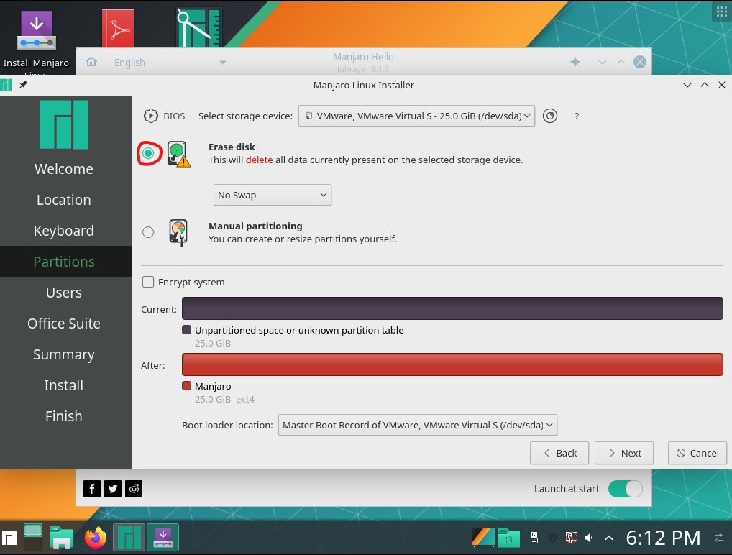This screenshot has height=555, width=732.
Task: Click the Manual partitioning drive icon
Action: coord(178,232)
